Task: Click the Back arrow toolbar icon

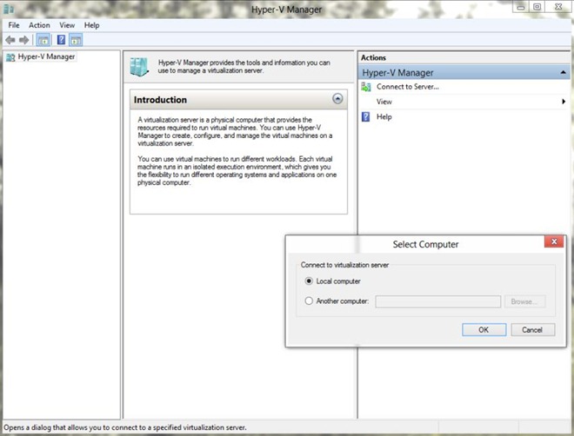Action: click(10, 40)
